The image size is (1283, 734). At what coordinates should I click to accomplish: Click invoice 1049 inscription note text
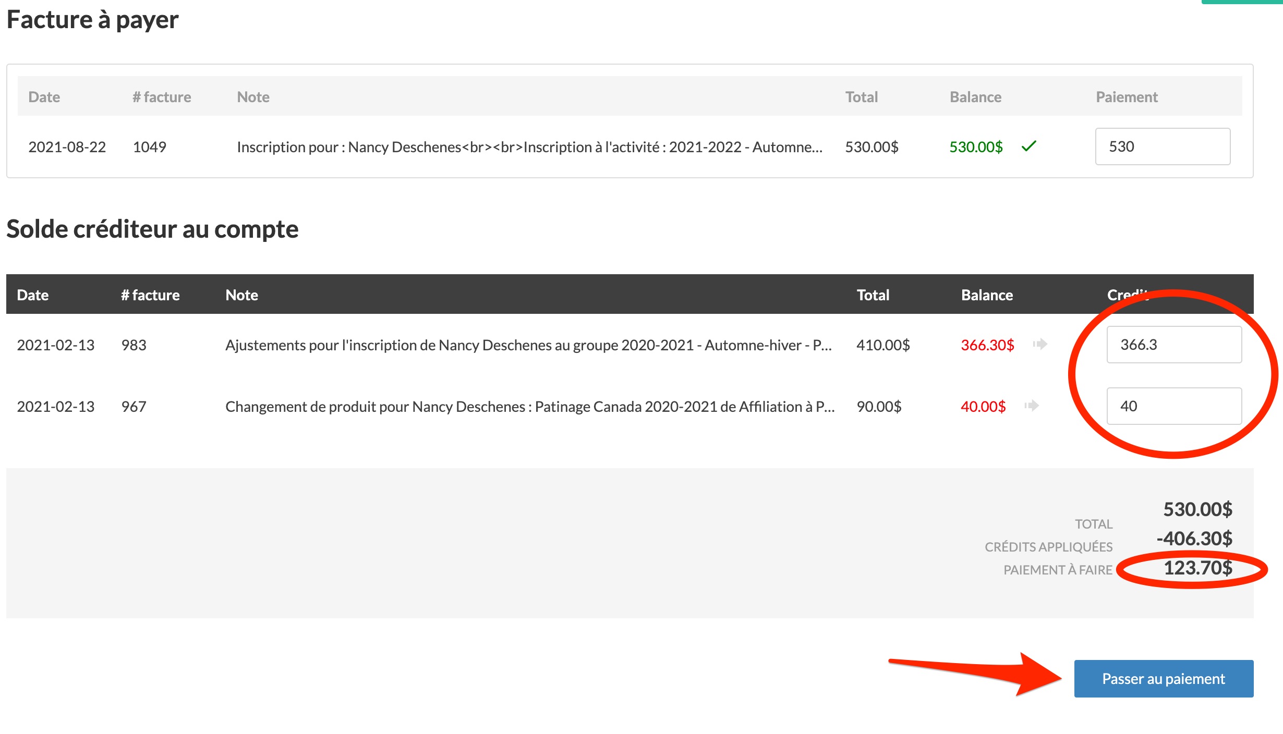529,147
